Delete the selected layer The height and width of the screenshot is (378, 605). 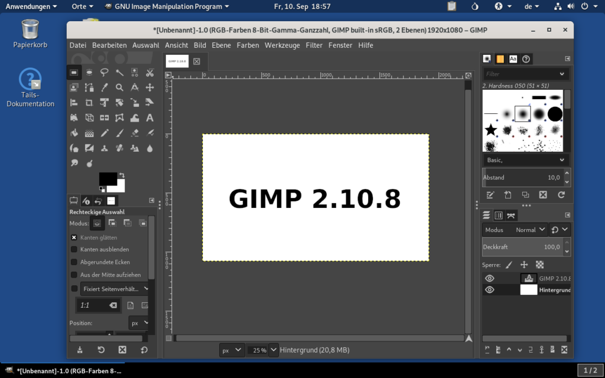[564, 350]
